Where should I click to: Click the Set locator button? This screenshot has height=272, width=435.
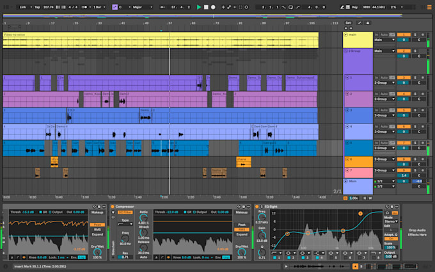point(348,23)
